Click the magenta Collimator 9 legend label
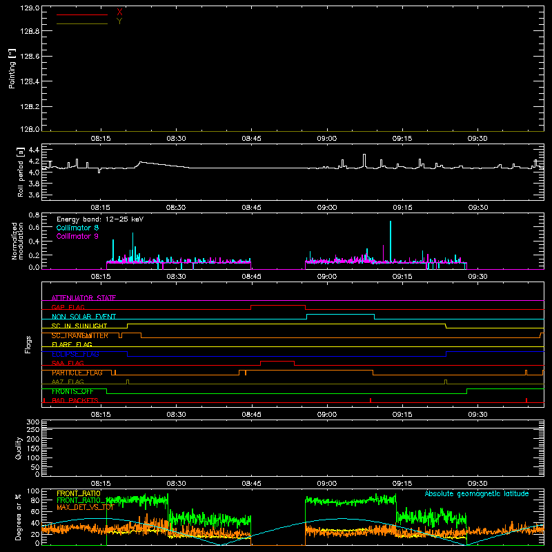The width and height of the screenshot is (552, 552). 77,236
